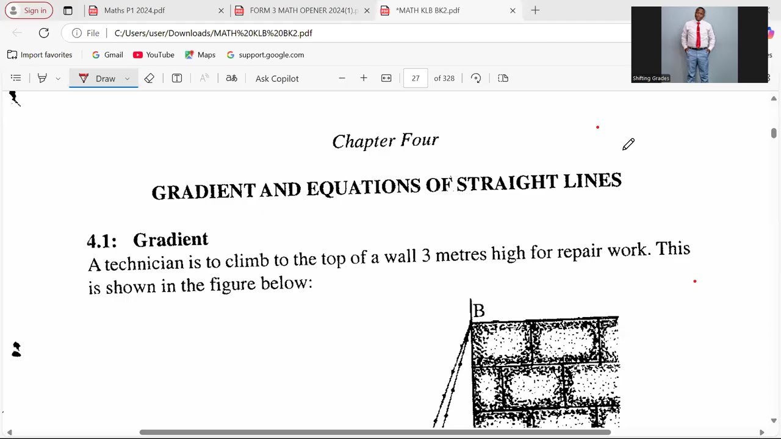Click the Fit to width icon
Screen dimensions: 781x439
point(386,78)
